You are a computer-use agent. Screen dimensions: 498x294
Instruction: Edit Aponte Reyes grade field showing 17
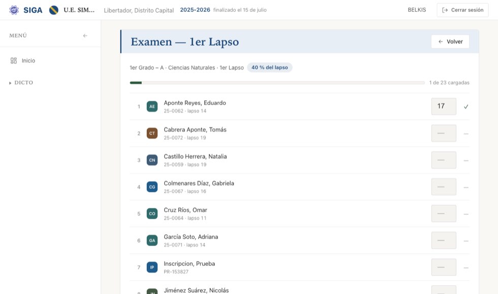point(444,106)
